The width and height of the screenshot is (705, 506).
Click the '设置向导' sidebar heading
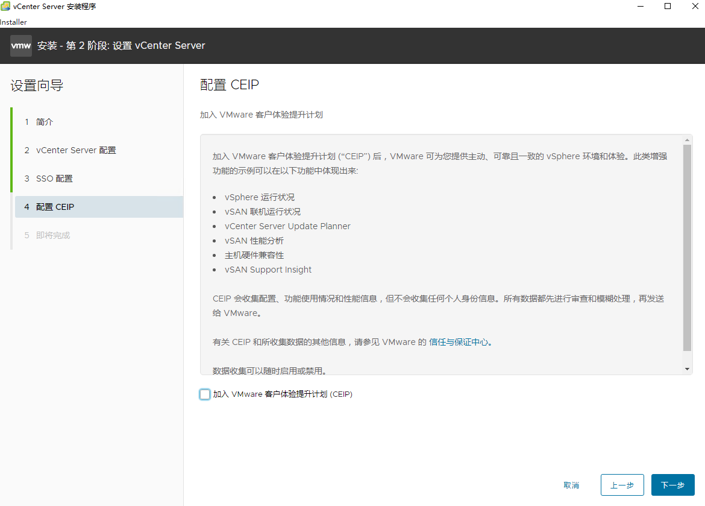(x=37, y=86)
